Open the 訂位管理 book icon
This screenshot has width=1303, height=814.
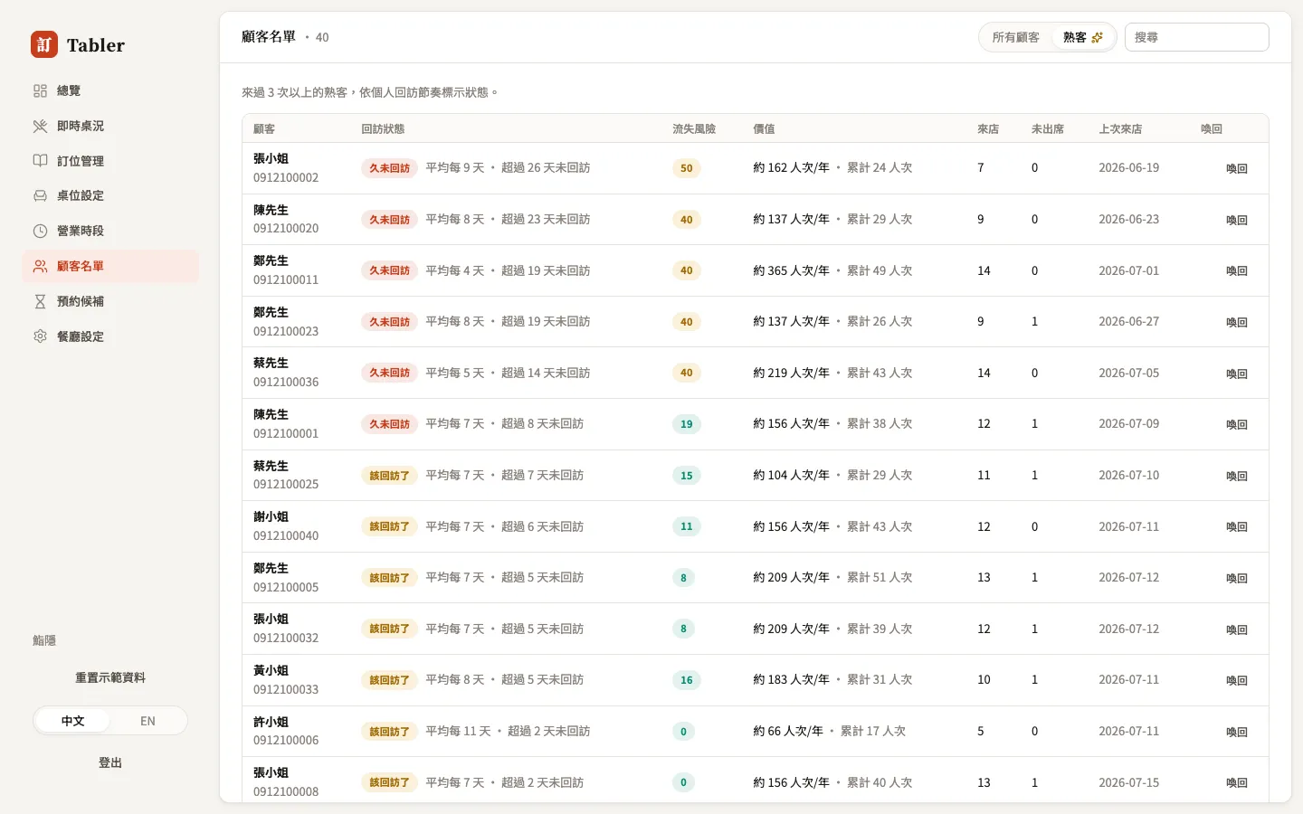tap(40, 161)
